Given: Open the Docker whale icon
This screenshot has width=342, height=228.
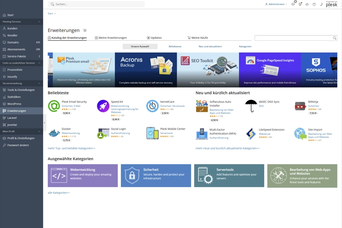Looking at the screenshot, I should pyautogui.click(x=54, y=133).
